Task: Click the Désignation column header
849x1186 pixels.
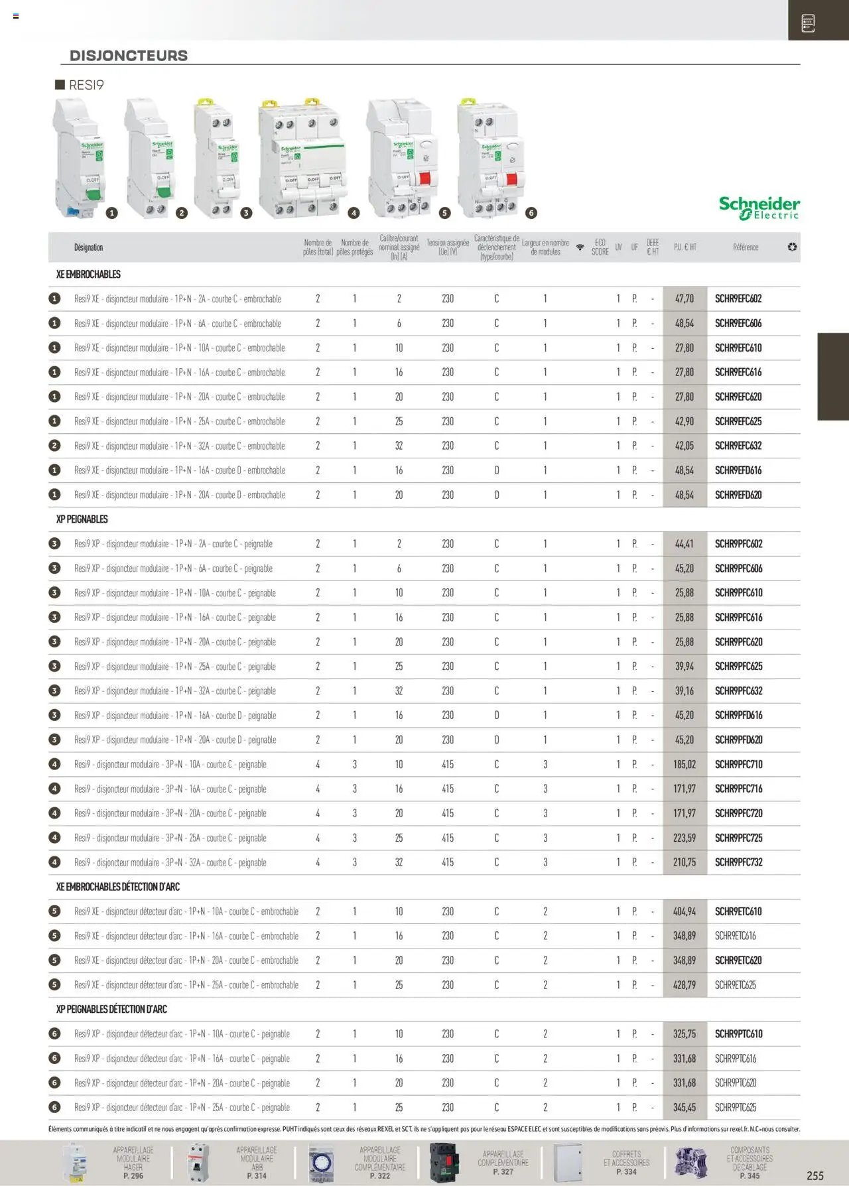Action: point(88,247)
